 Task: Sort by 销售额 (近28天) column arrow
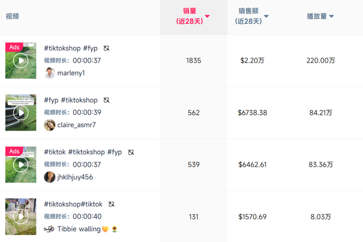267,17
